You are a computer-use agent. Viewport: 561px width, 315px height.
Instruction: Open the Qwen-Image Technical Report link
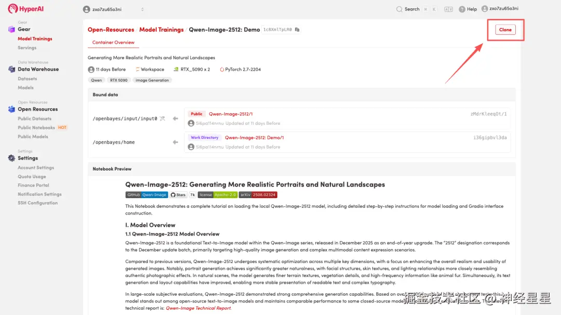(198, 308)
